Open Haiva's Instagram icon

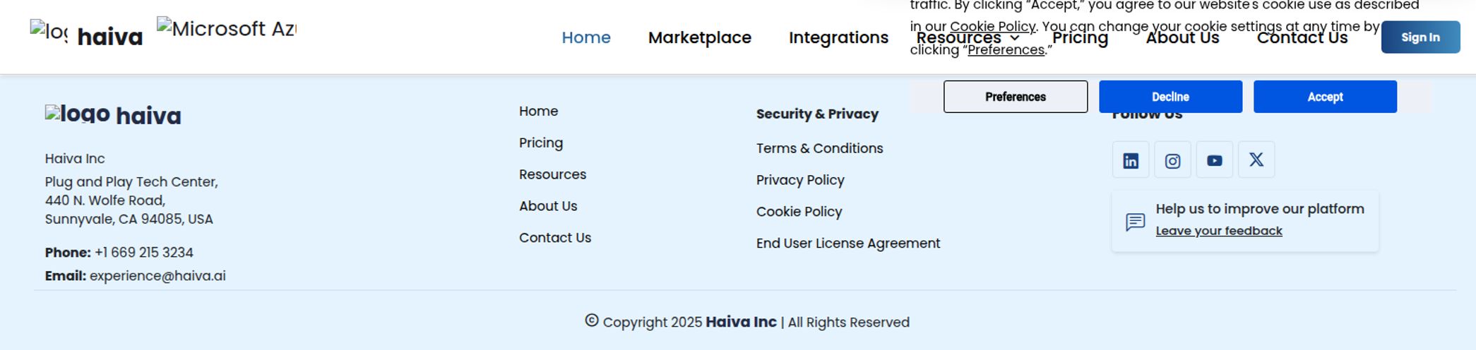tap(1172, 160)
